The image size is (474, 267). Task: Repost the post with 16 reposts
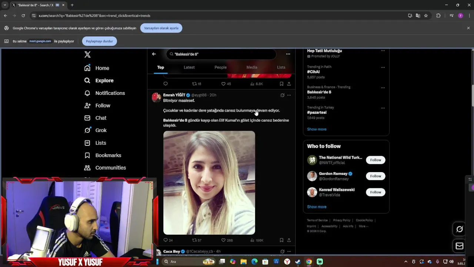click(197, 84)
